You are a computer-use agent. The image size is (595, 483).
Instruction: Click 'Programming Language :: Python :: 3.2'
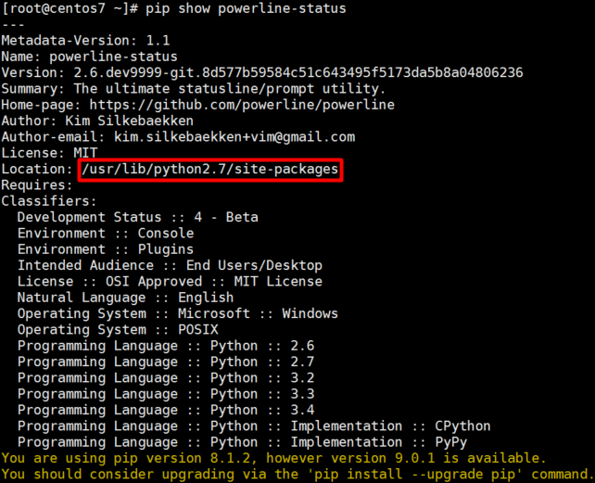166,378
